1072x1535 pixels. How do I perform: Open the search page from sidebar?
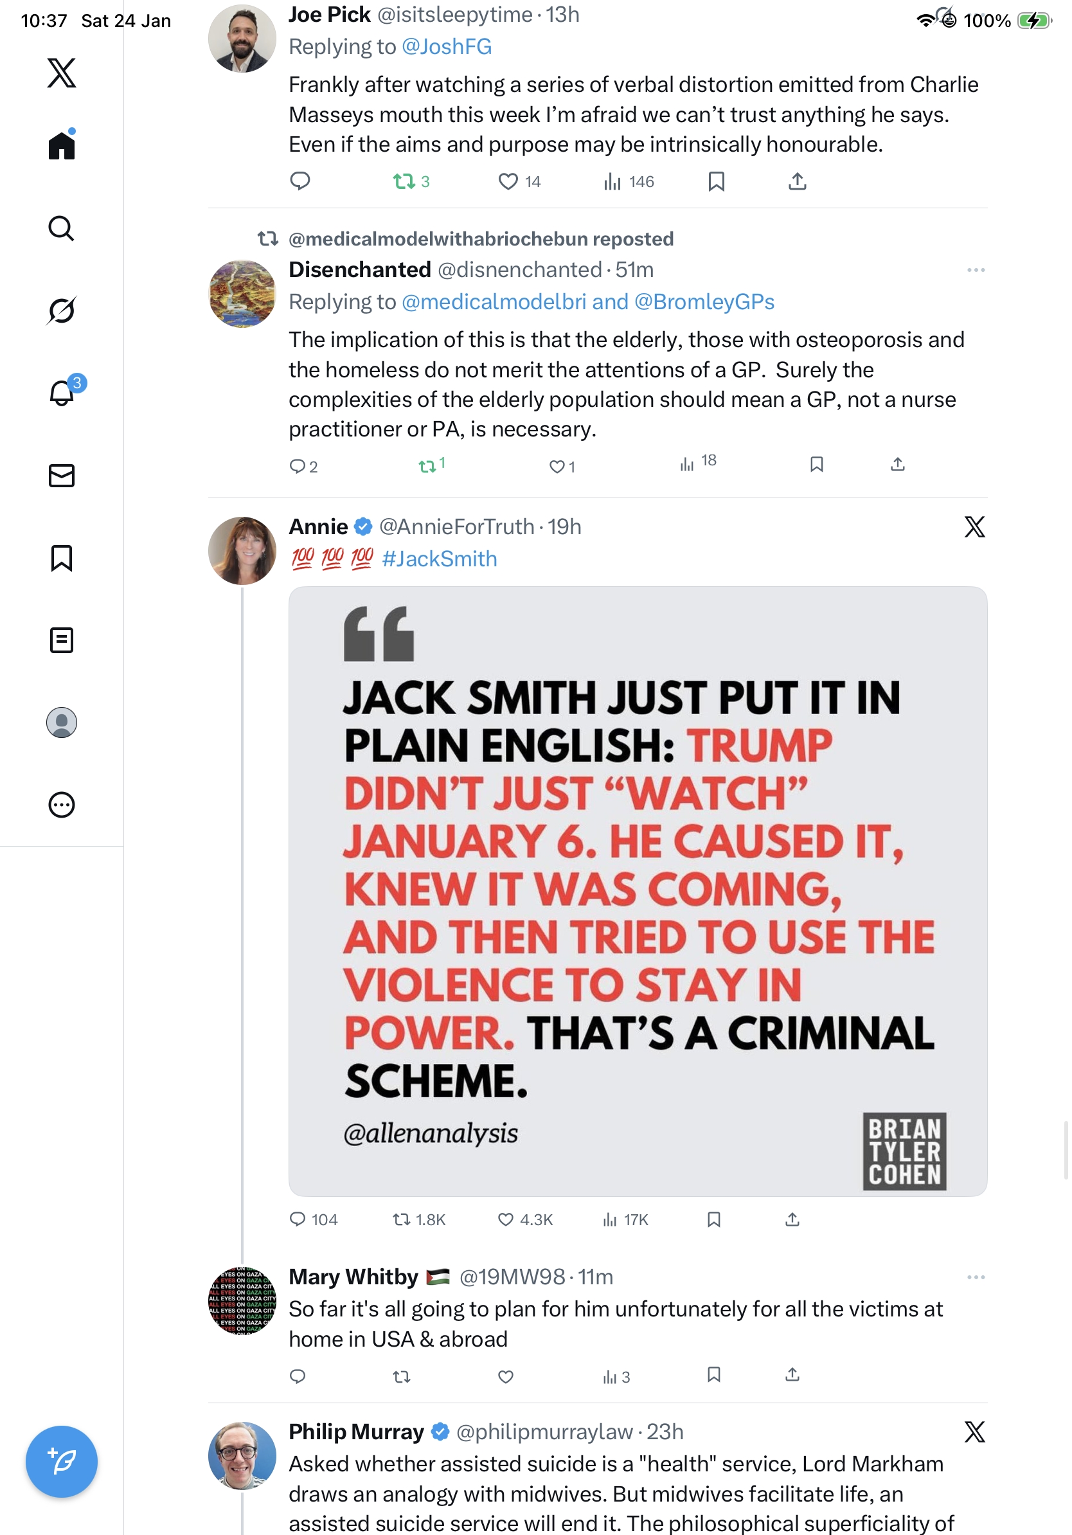(x=62, y=229)
